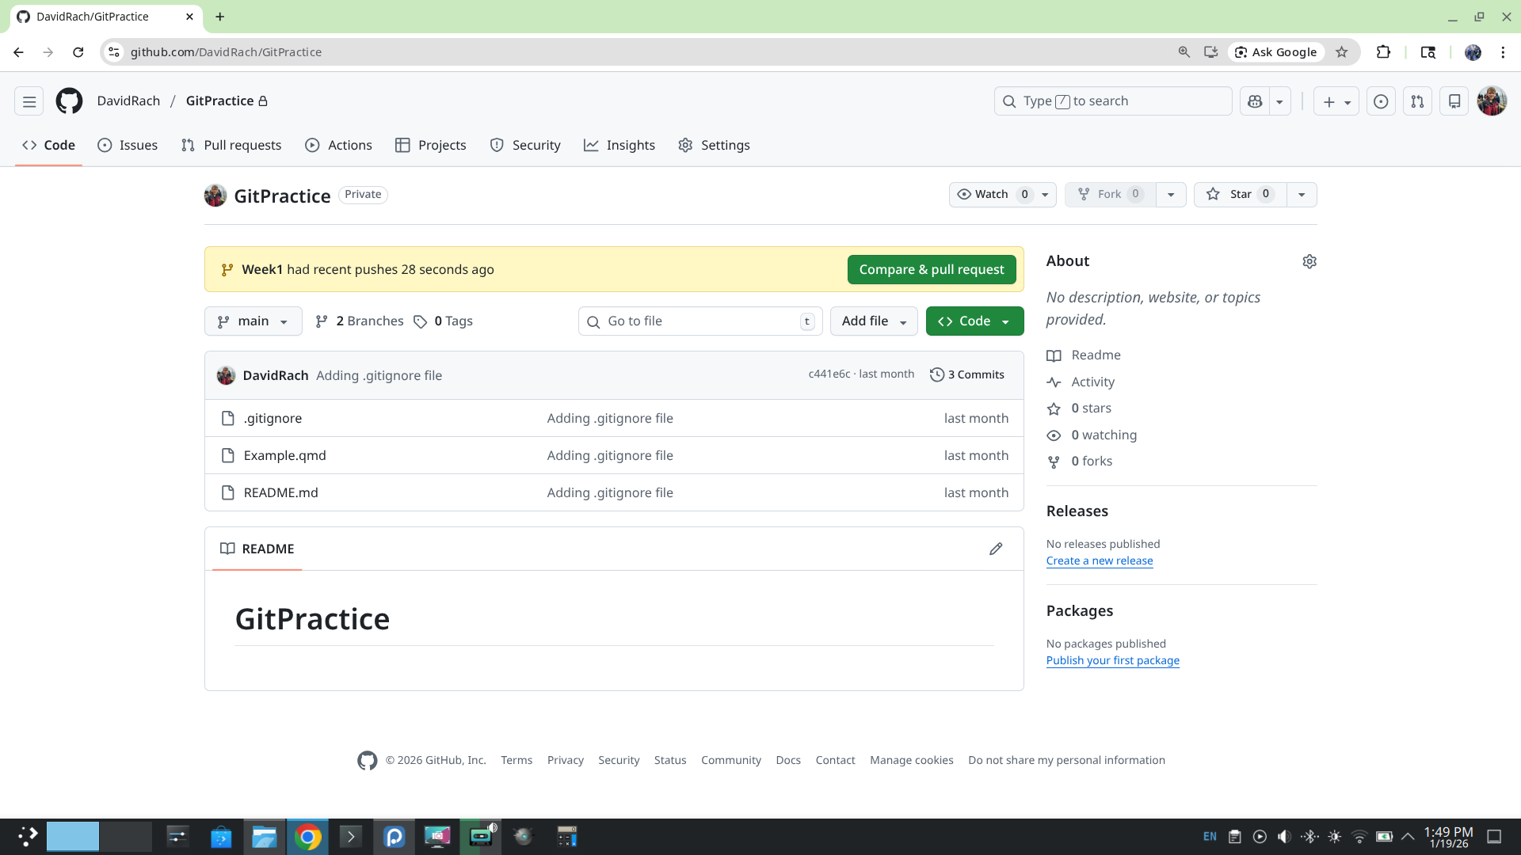The width and height of the screenshot is (1521, 855).
Task: Click Compare & pull request button
Action: click(x=931, y=270)
